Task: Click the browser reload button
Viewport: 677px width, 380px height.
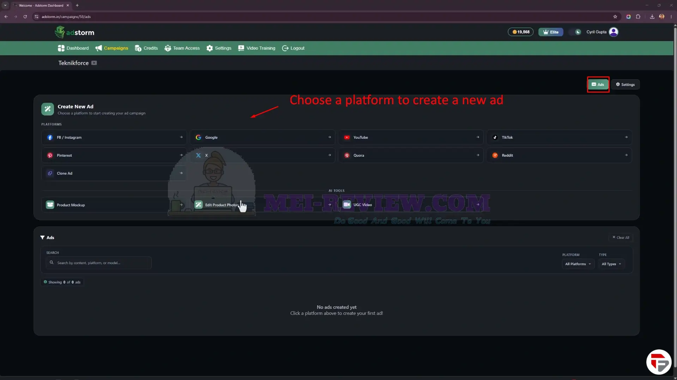Action: pyautogui.click(x=25, y=17)
